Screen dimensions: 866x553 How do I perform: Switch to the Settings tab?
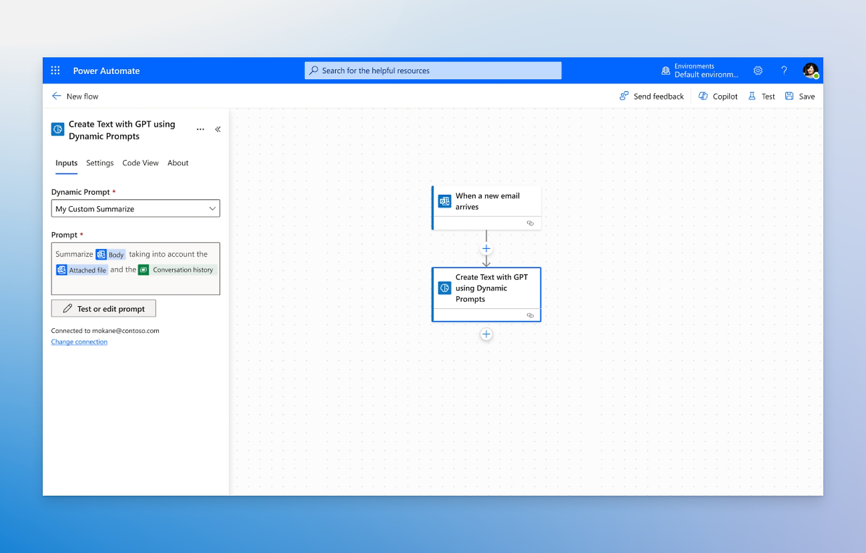coord(100,163)
